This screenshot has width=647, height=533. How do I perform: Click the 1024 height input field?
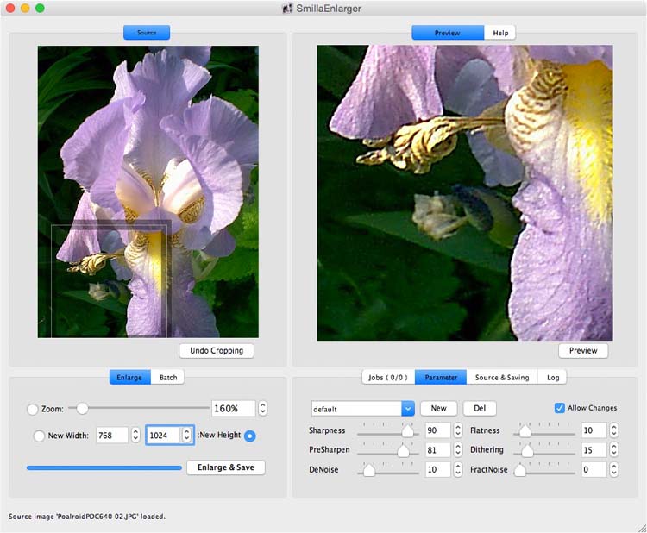[162, 436]
